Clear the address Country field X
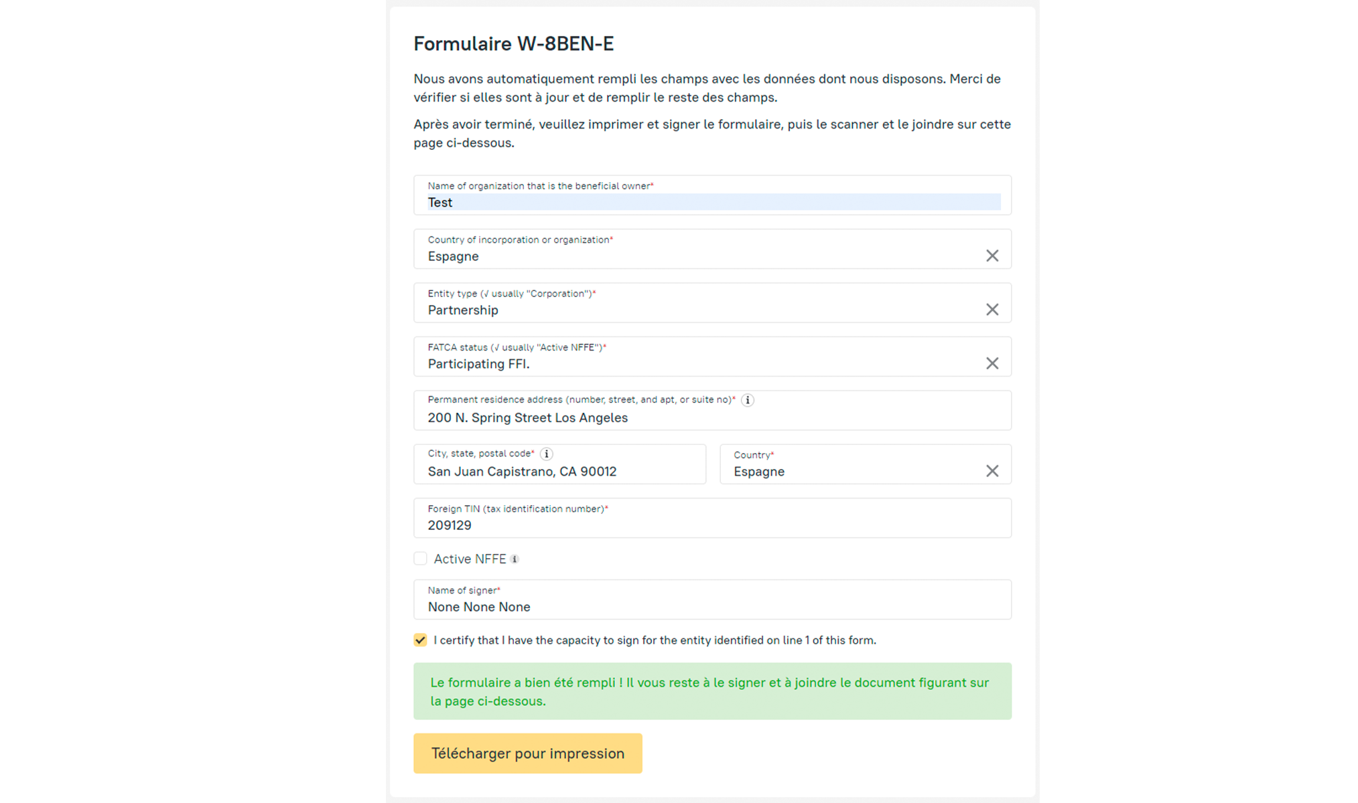The width and height of the screenshot is (1358, 803). [x=992, y=471]
